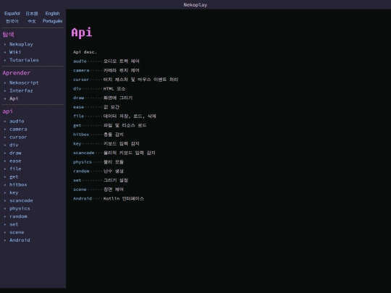Viewport: 391px width, 293px height.
Task: Switch language to 日本語
Action: click(x=32, y=14)
